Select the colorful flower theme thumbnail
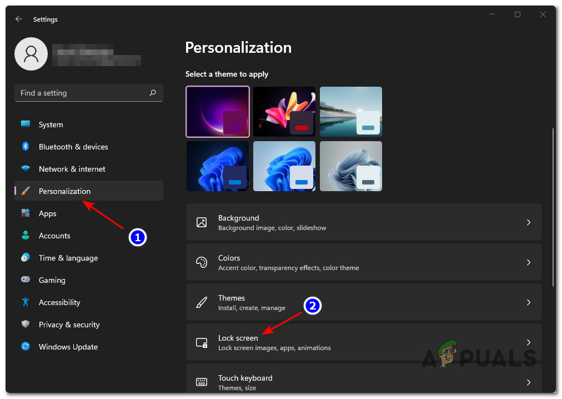 (284, 112)
